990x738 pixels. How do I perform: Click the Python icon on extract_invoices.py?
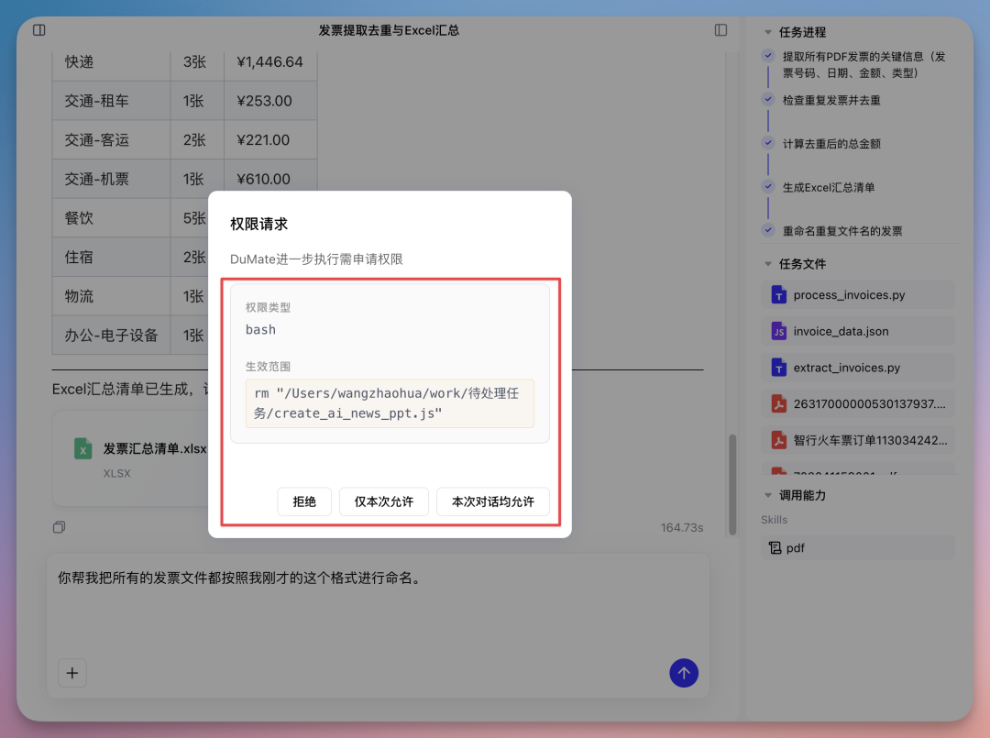click(781, 367)
